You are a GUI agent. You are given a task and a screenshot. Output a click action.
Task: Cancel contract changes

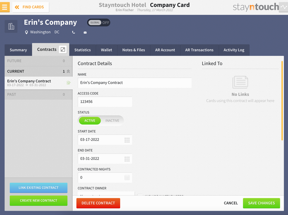(x=231, y=203)
